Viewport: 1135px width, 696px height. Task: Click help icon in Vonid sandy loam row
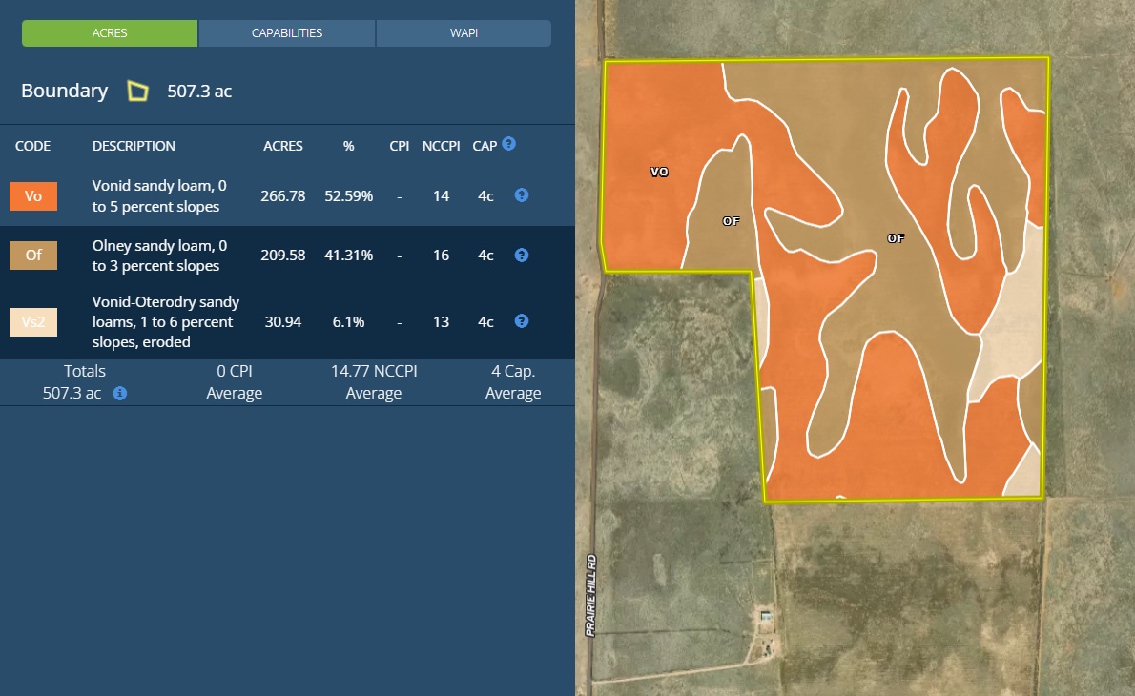coord(522,195)
